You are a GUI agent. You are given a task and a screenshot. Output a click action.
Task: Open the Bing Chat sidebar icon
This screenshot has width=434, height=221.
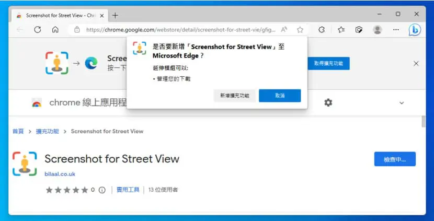click(415, 30)
